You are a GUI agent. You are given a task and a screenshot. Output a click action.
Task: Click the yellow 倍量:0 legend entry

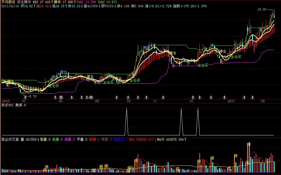[x=45, y=139]
